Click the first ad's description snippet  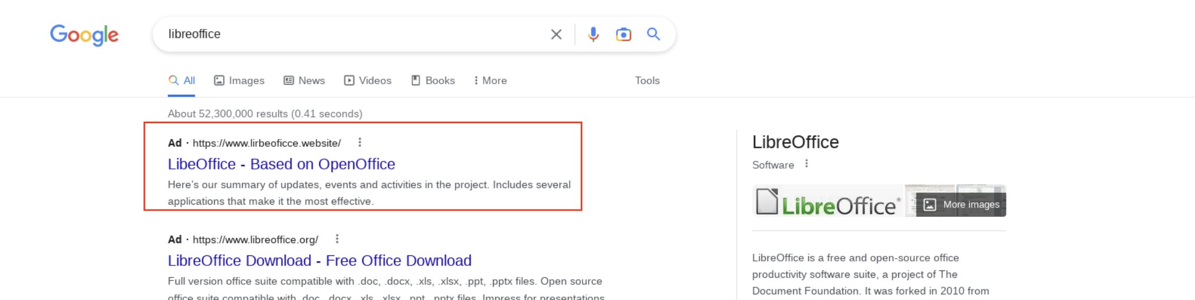point(369,193)
